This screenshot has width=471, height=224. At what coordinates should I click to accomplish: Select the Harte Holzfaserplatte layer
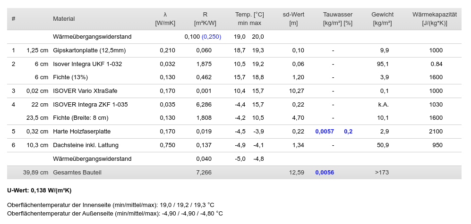(234, 132)
